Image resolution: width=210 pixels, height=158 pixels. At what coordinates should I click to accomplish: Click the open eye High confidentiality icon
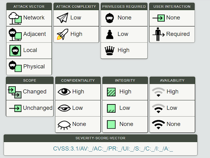64,92
